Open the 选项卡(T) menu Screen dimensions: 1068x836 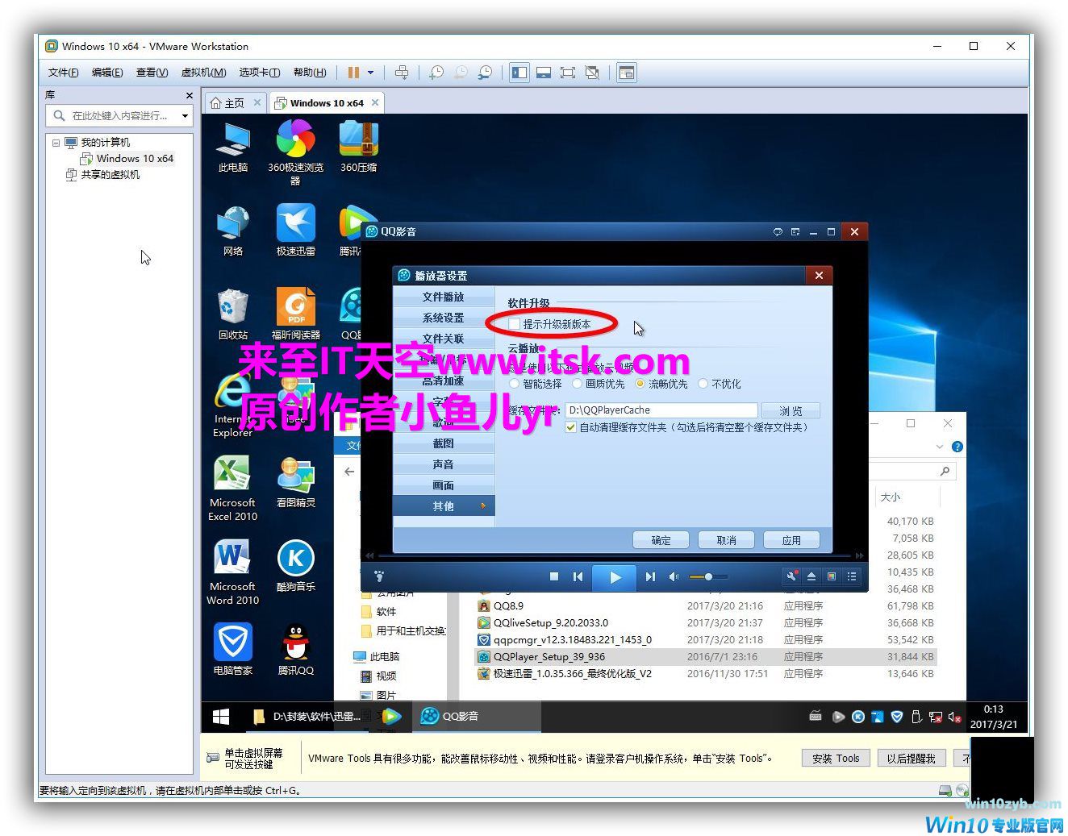tap(260, 73)
